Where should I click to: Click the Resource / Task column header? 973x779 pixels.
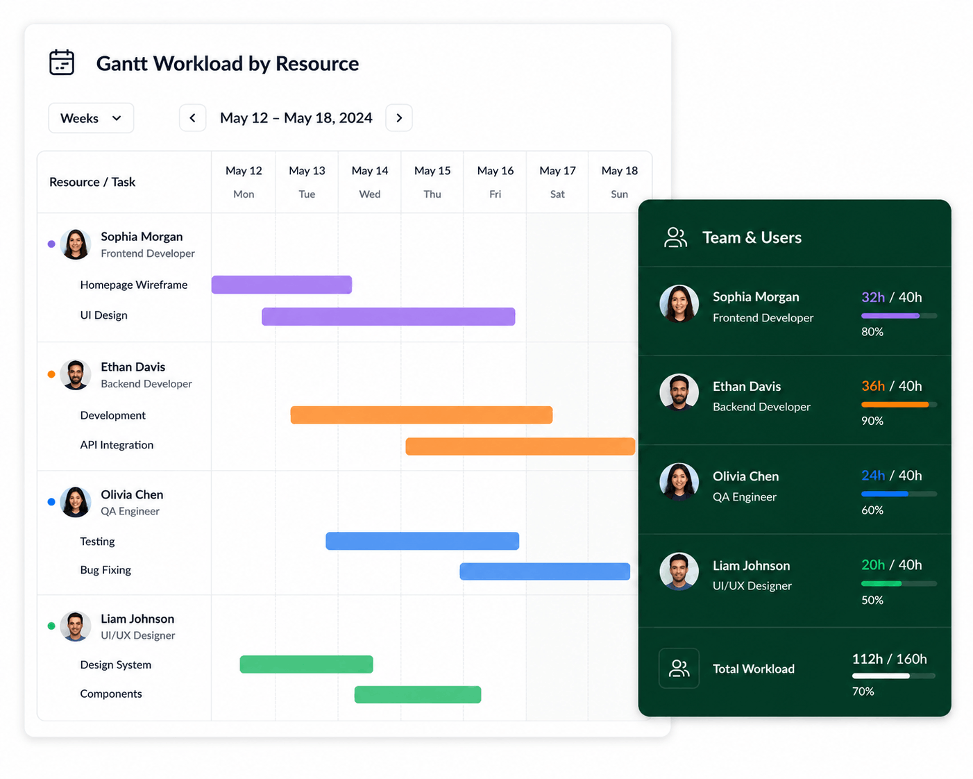[92, 182]
